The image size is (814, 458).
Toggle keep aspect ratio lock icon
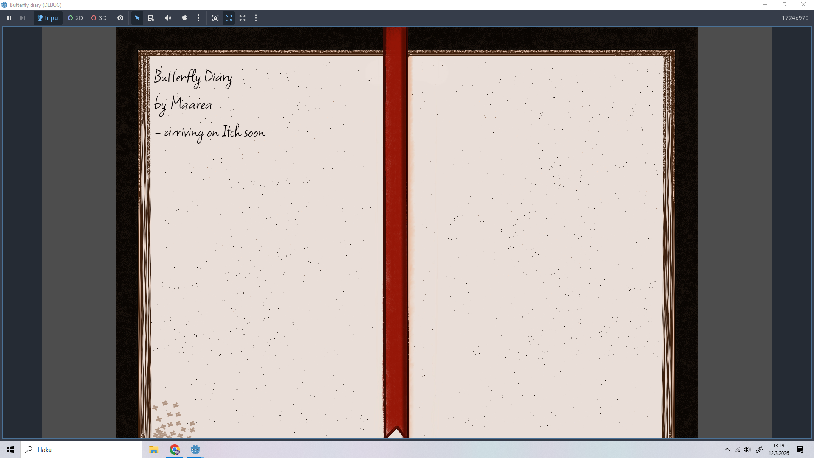pyautogui.click(x=215, y=18)
